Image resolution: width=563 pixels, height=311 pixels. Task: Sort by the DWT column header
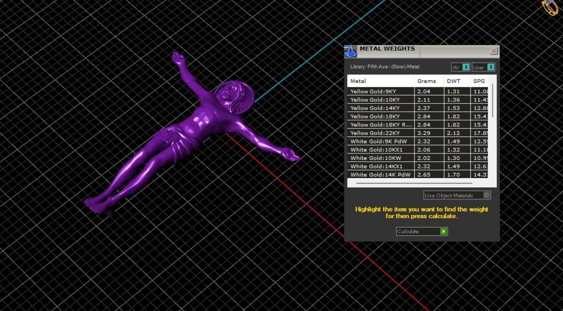457,81
